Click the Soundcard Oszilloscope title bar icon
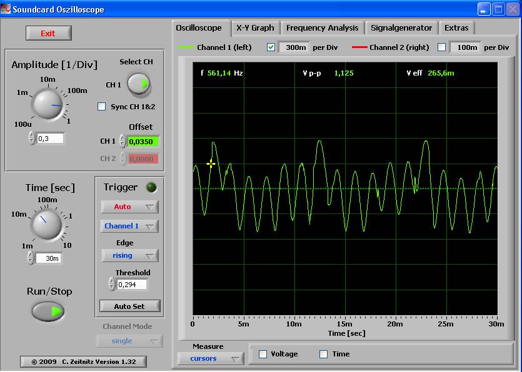Viewport: 522px width, 372px height. (x=6, y=9)
